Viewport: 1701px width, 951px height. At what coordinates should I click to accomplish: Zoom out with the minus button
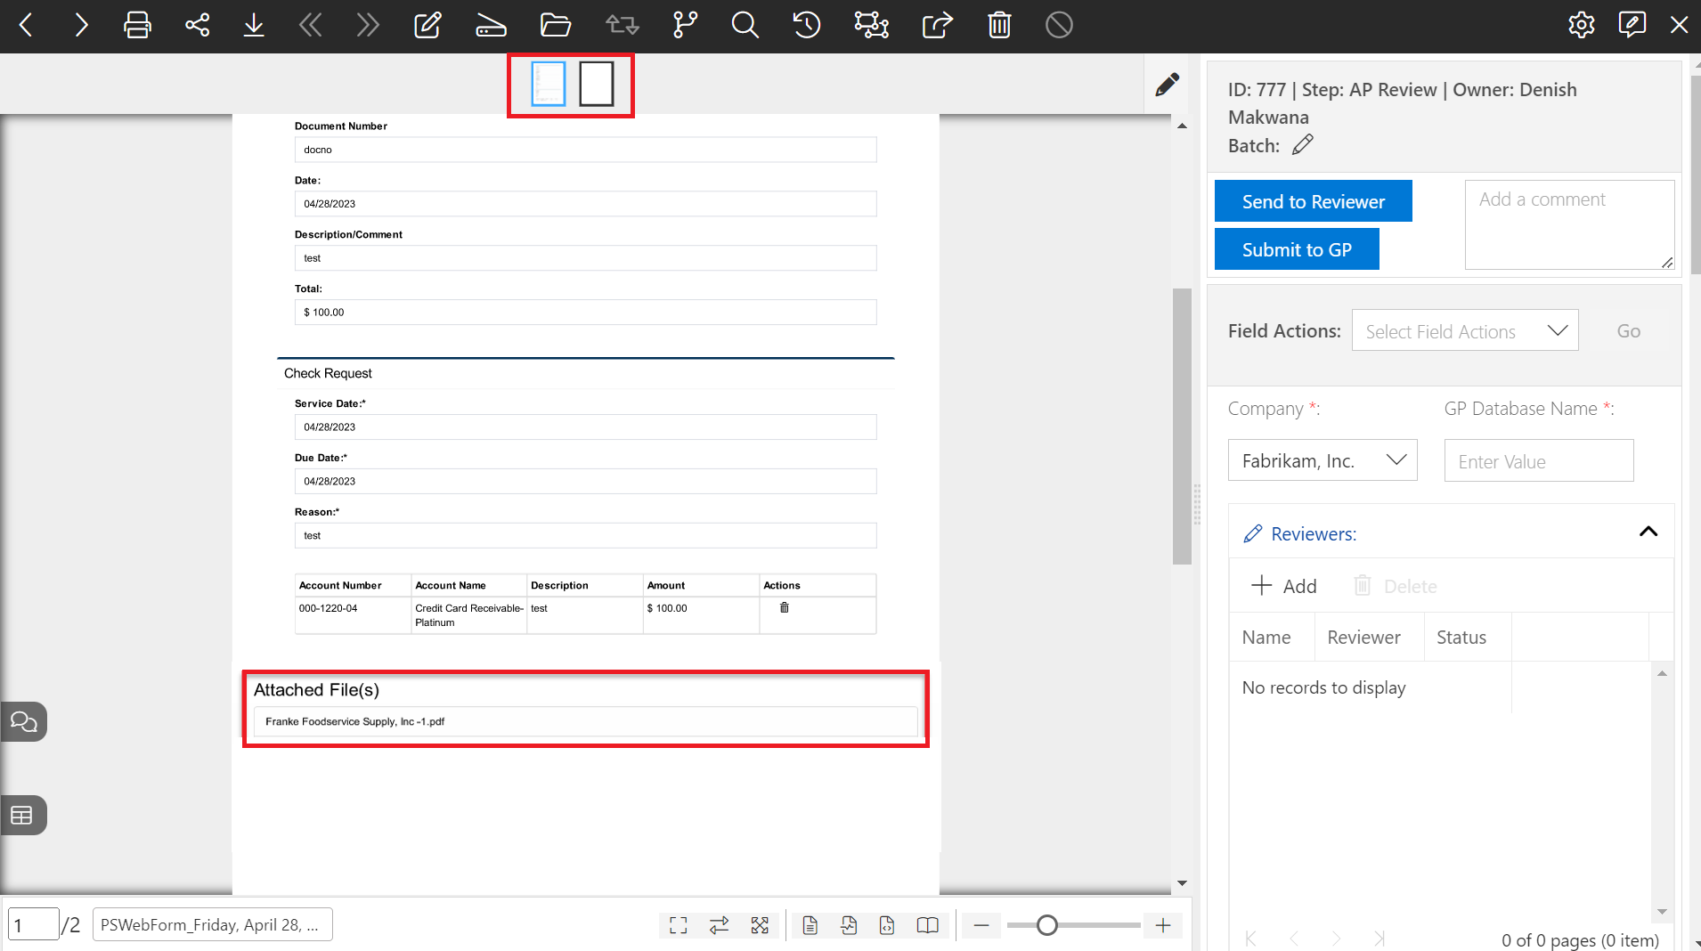[981, 925]
